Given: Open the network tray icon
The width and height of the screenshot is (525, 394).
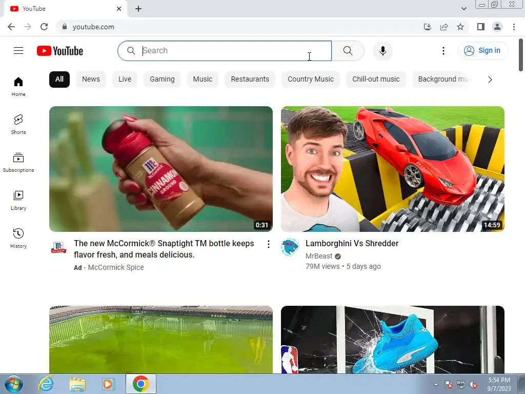Looking at the screenshot, I should (461, 385).
